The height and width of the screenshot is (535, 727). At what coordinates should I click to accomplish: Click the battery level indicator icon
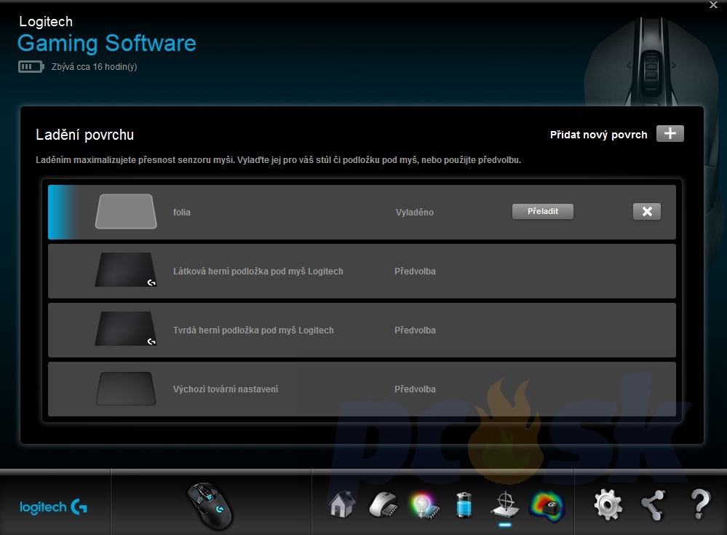tap(31, 67)
